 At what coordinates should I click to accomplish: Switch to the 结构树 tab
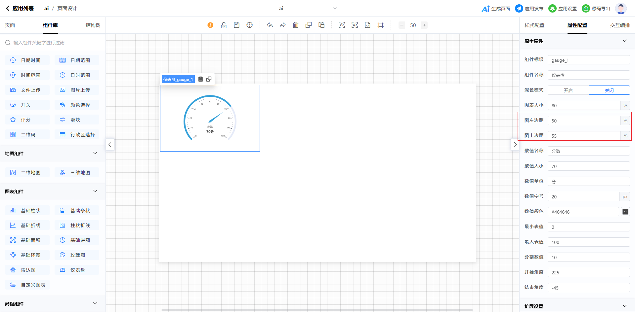tap(93, 25)
